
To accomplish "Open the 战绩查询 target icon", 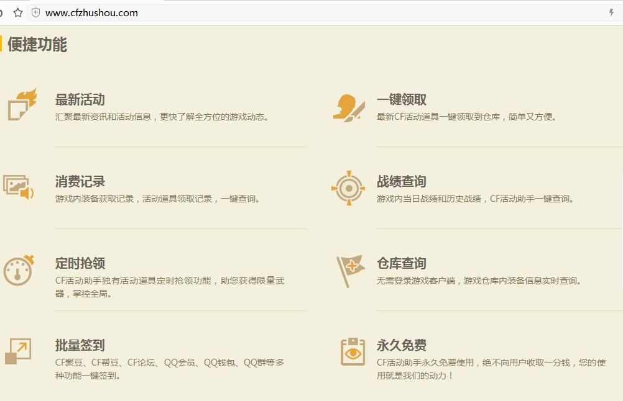I will coord(350,187).
